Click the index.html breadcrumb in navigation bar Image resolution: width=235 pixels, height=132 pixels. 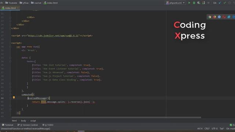[x=51, y=3]
